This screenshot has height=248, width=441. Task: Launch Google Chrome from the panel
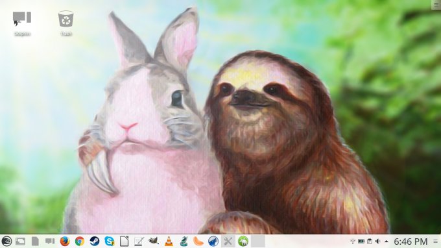[80, 242]
